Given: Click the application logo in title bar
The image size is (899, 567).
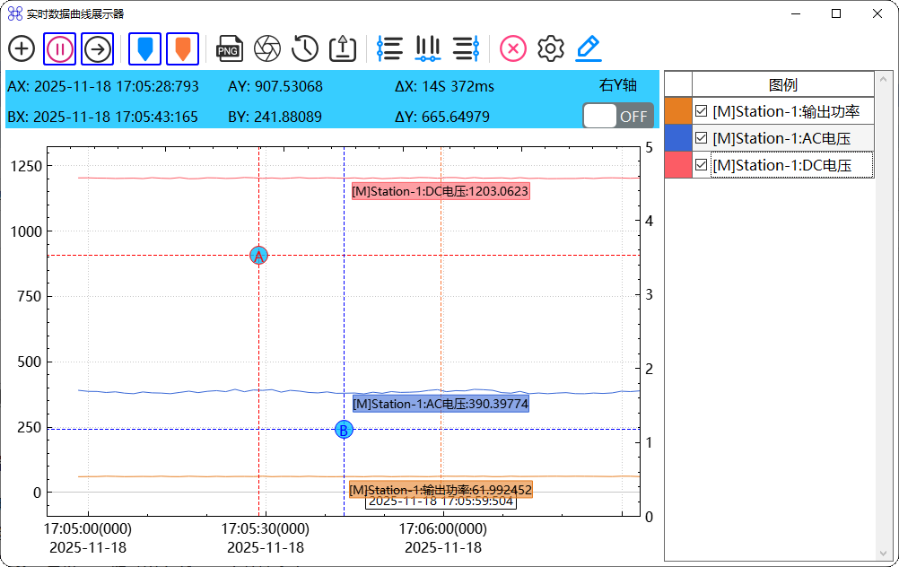Looking at the screenshot, I should click(15, 13).
